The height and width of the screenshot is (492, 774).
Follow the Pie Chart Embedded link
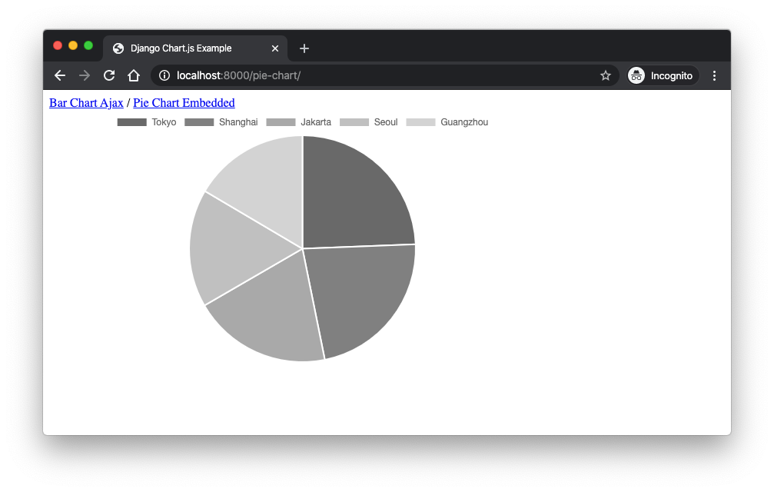tap(184, 102)
